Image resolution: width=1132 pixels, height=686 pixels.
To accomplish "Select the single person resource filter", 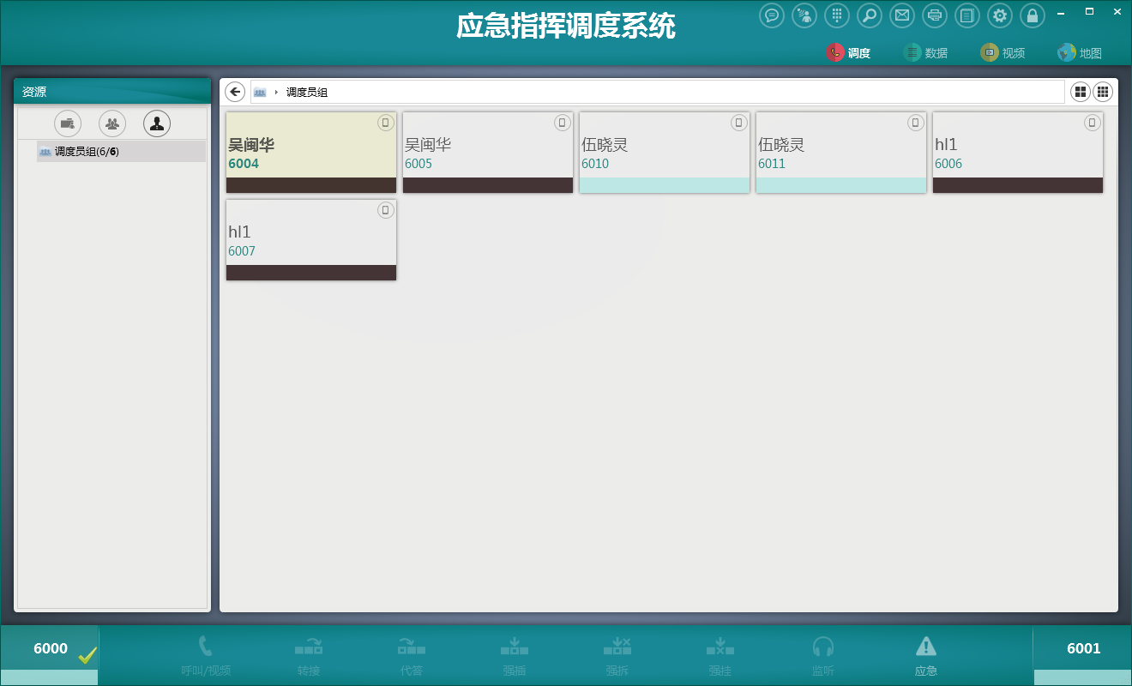I will pos(157,123).
